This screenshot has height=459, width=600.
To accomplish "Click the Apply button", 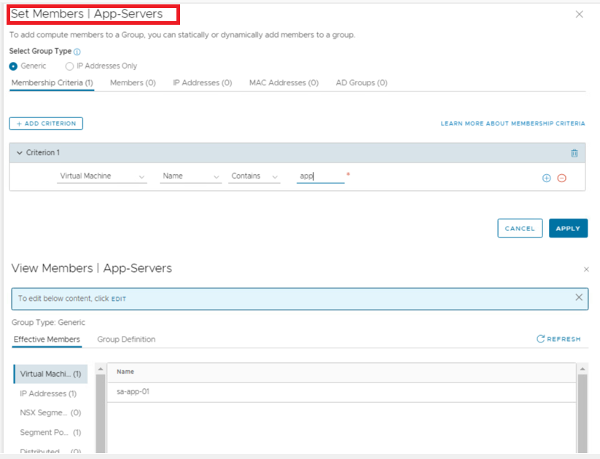I will pos(568,228).
